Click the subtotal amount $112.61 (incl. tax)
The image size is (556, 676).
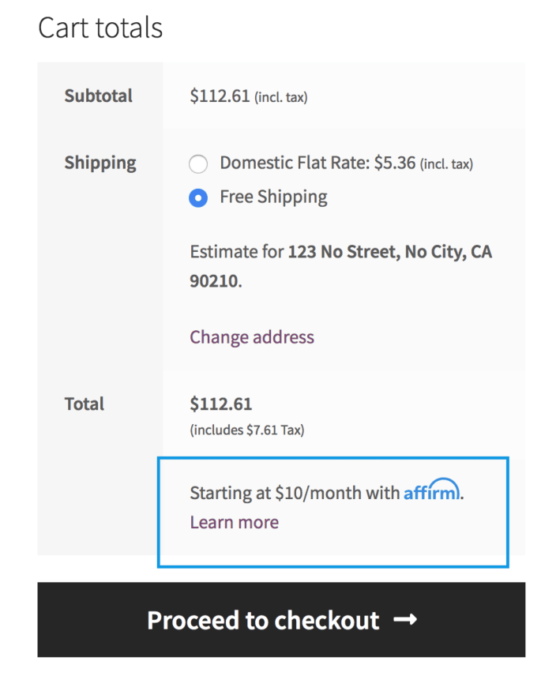[x=248, y=96]
